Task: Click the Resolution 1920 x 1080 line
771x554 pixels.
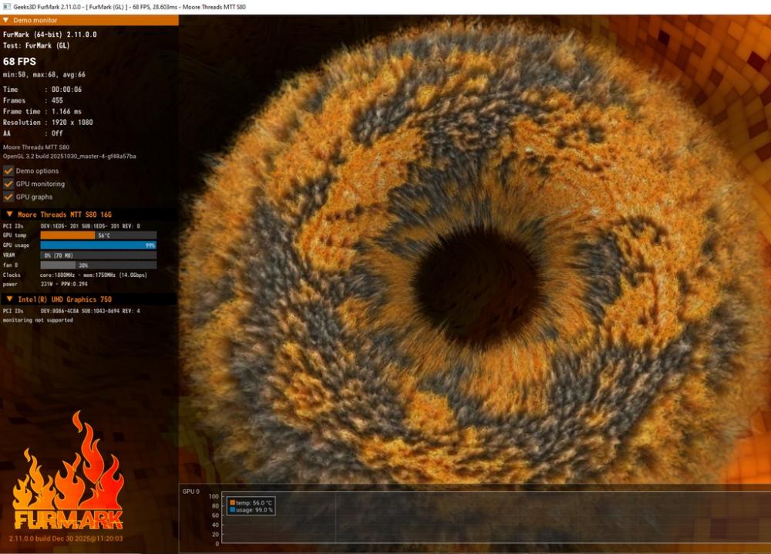Action: pyautogui.click(x=48, y=122)
